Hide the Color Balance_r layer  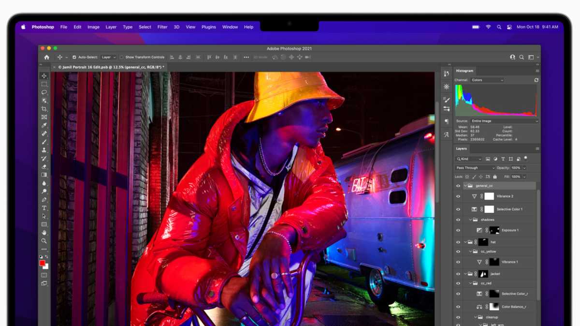coord(458,307)
